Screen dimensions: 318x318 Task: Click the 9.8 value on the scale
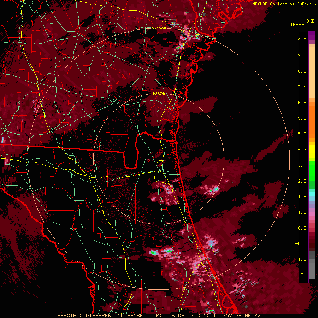pyautogui.click(x=302, y=40)
